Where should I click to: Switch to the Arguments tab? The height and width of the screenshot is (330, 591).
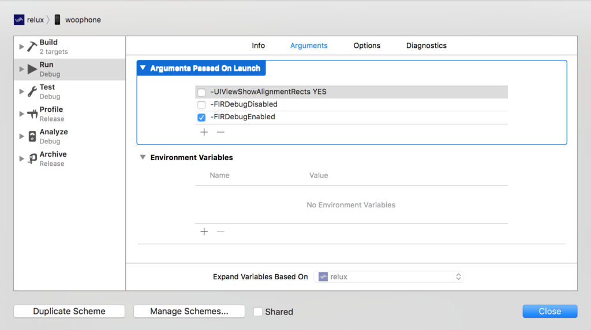click(309, 45)
